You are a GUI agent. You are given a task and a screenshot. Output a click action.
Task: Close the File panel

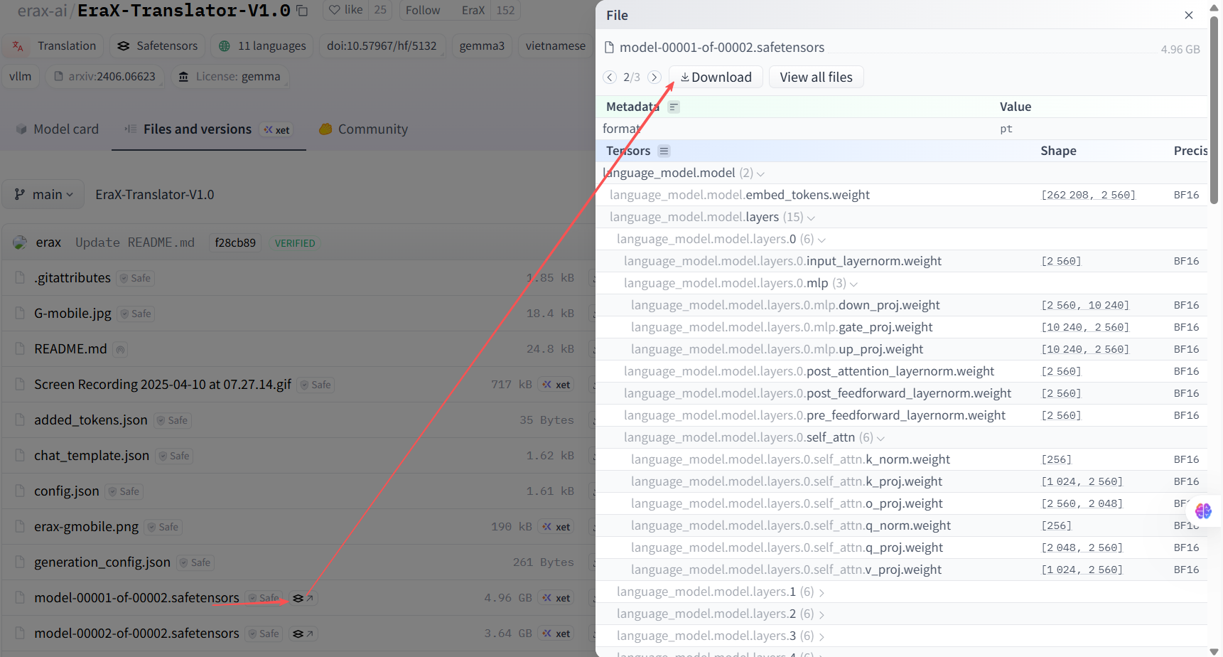click(1189, 15)
